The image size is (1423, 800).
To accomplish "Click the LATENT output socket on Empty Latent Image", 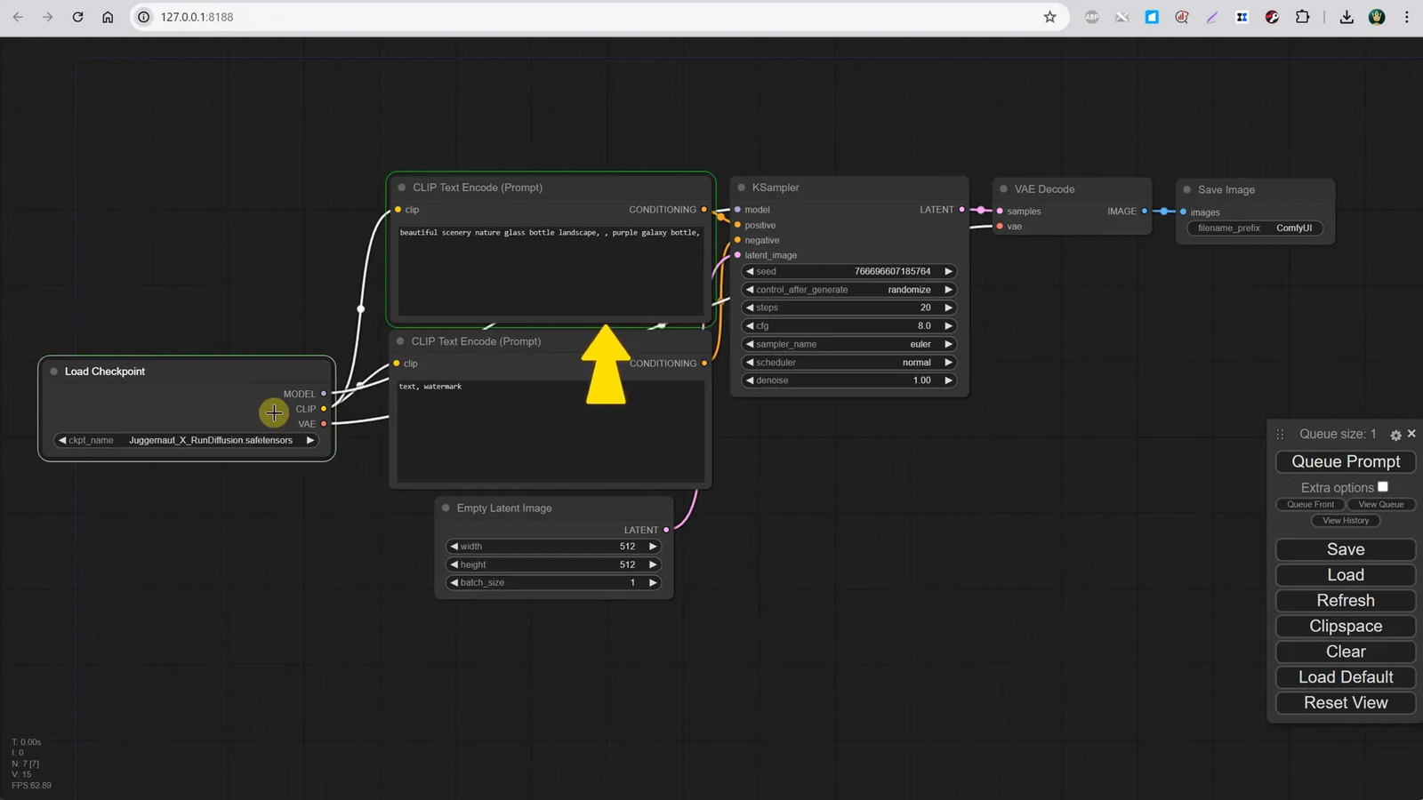I will (666, 530).
